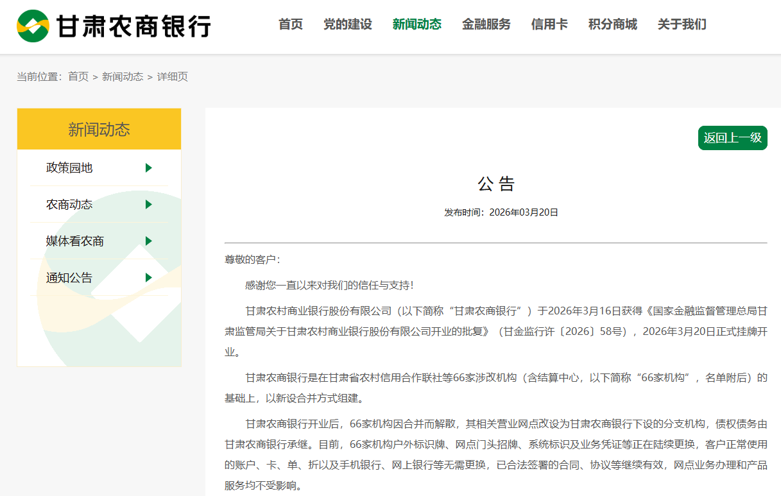Viewport: 781px width, 496px height.
Task: Go to the 信用卡 page
Action: click(549, 24)
